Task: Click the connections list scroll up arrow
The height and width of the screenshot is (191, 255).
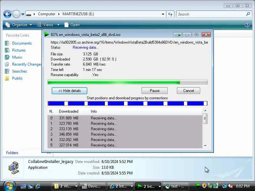Action: coord(205,110)
